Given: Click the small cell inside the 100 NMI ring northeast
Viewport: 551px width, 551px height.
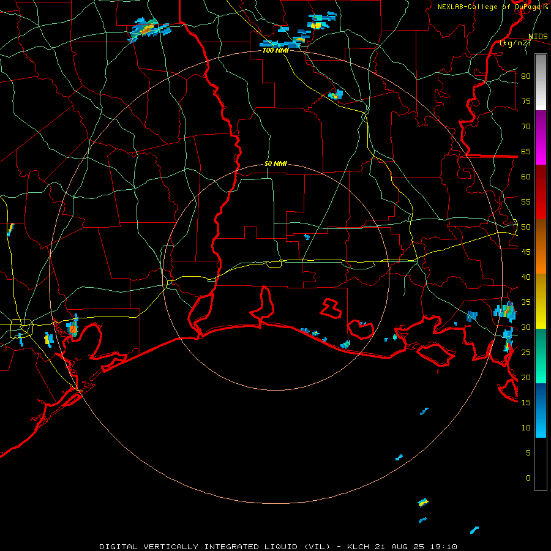Looking at the screenshot, I should pyautogui.click(x=336, y=95).
